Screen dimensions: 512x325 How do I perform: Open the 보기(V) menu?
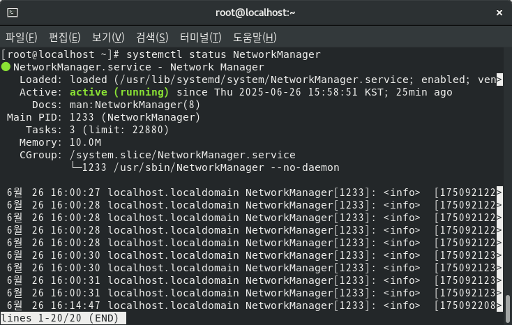[x=108, y=37]
